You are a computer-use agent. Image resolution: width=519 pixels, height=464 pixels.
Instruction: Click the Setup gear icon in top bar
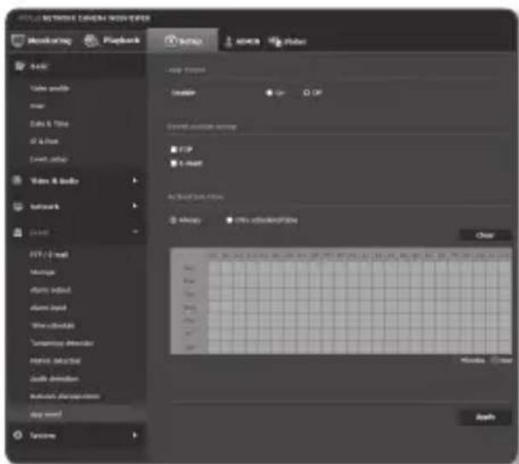pyautogui.click(x=170, y=41)
